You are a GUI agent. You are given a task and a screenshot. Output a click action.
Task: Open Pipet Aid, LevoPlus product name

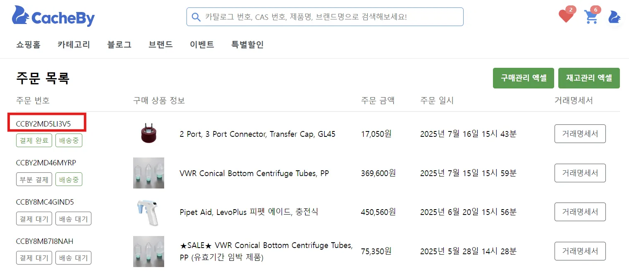tap(249, 212)
